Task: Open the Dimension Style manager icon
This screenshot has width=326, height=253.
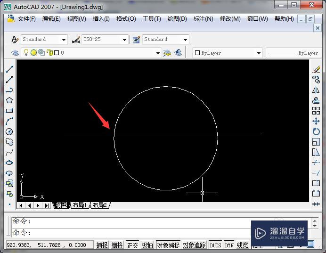Action: tap(76, 39)
